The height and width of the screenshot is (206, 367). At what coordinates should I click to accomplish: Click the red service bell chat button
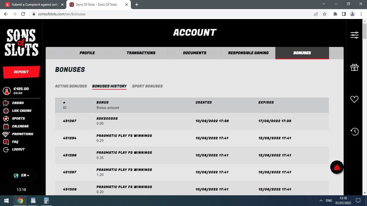(x=337, y=167)
